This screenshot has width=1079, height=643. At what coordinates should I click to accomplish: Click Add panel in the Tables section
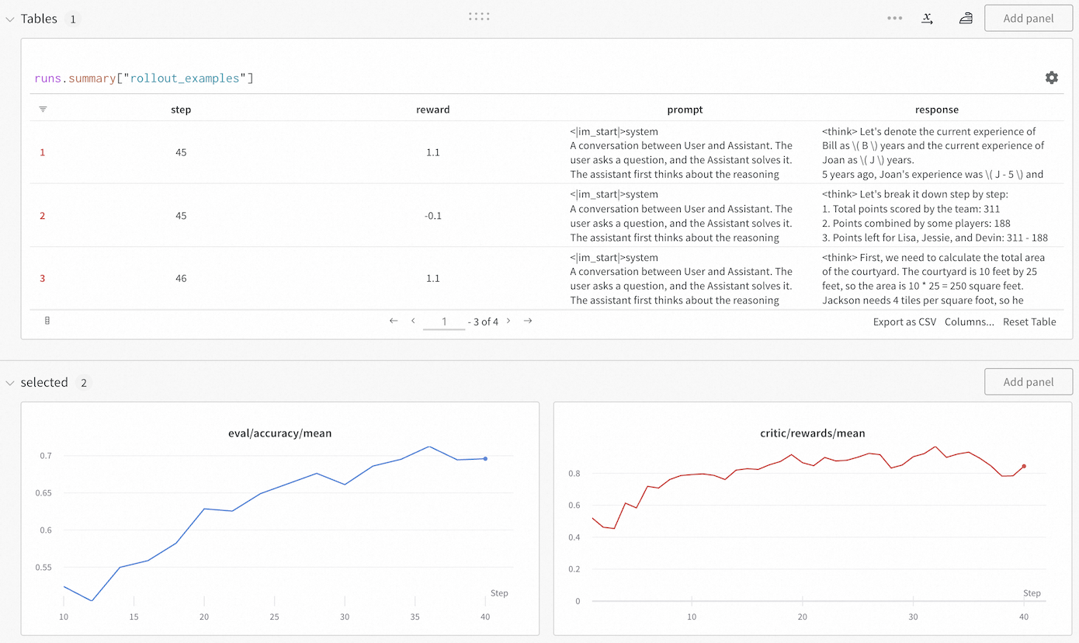point(1028,18)
